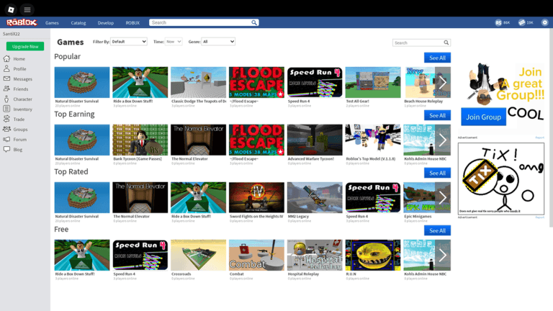553x311 pixels.
Task: Click the magnifier in the games search box
Action: 446,42
